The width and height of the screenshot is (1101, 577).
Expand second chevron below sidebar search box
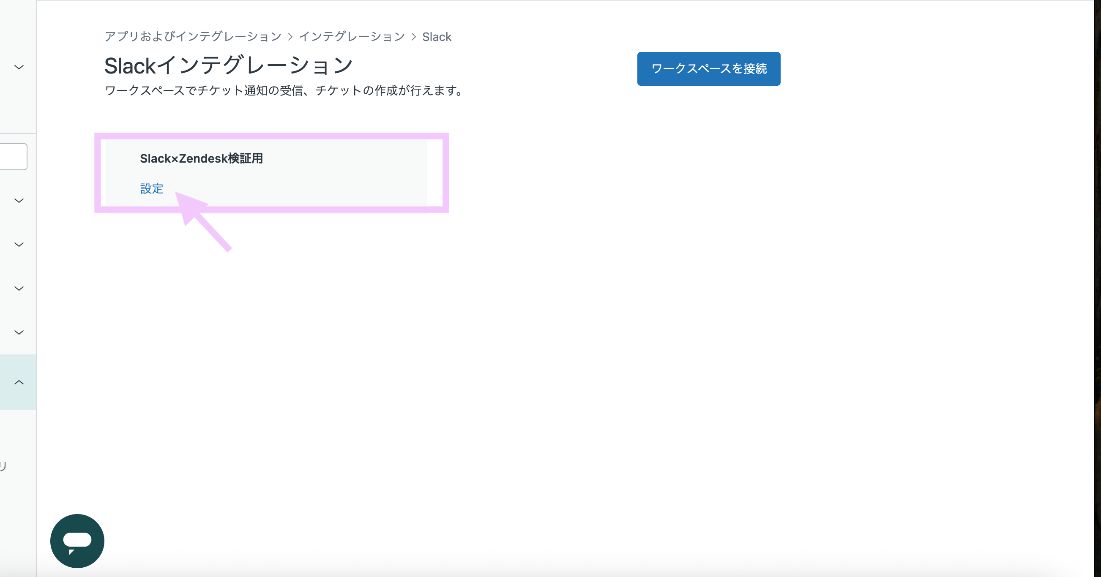(x=19, y=244)
